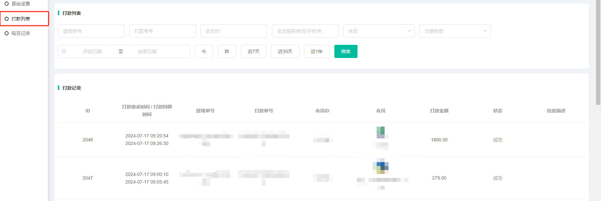The height and width of the screenshot is (201, 601).
Task: Focus the 打款单号 search field
Action: (x=163, y=31)
